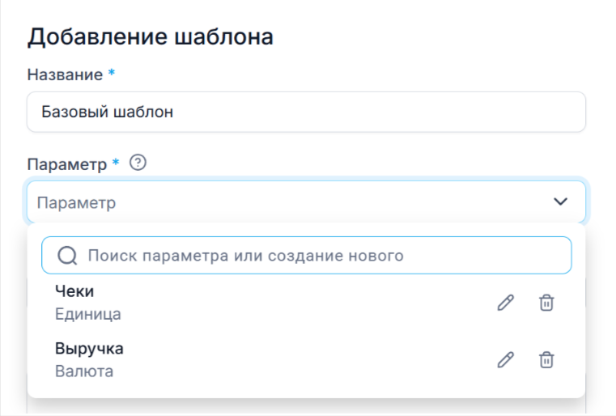
Task: Edit the Чеки parameter with pencil icon
Action: point(506,303)
